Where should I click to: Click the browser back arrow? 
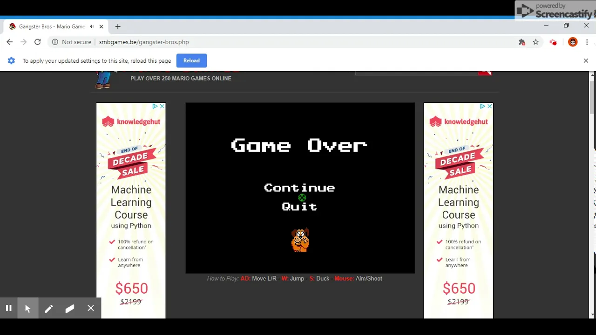tap(9, 42)
